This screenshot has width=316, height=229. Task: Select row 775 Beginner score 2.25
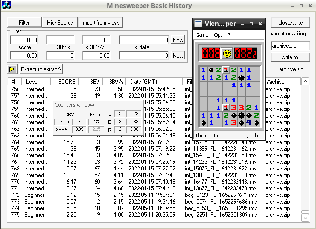(154, 215)
